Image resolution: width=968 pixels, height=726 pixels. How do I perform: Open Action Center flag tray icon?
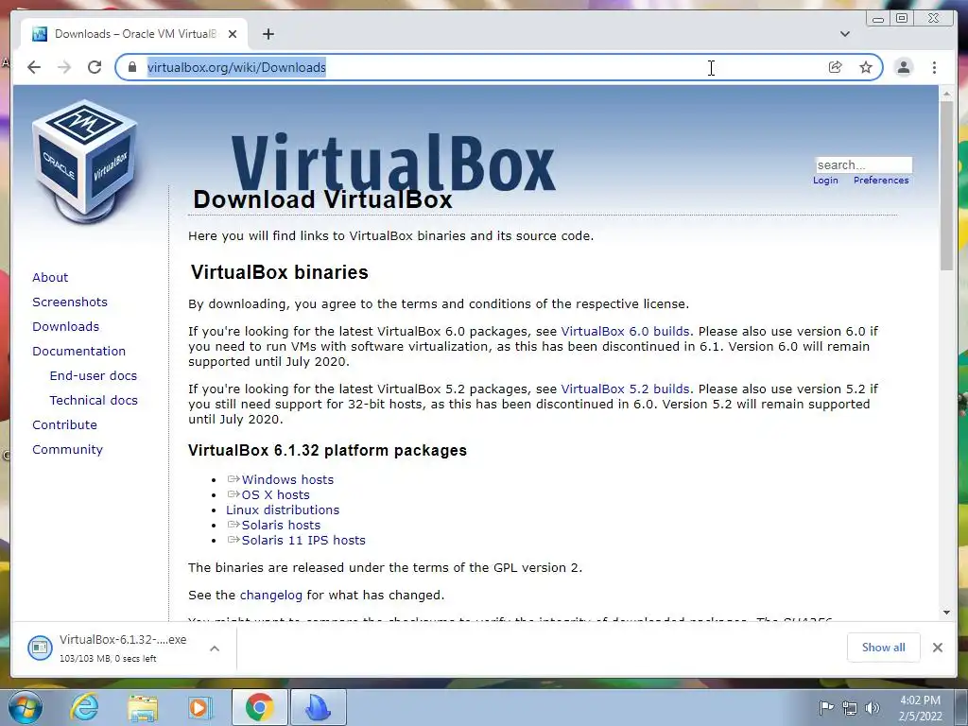[x=826, y=707]
